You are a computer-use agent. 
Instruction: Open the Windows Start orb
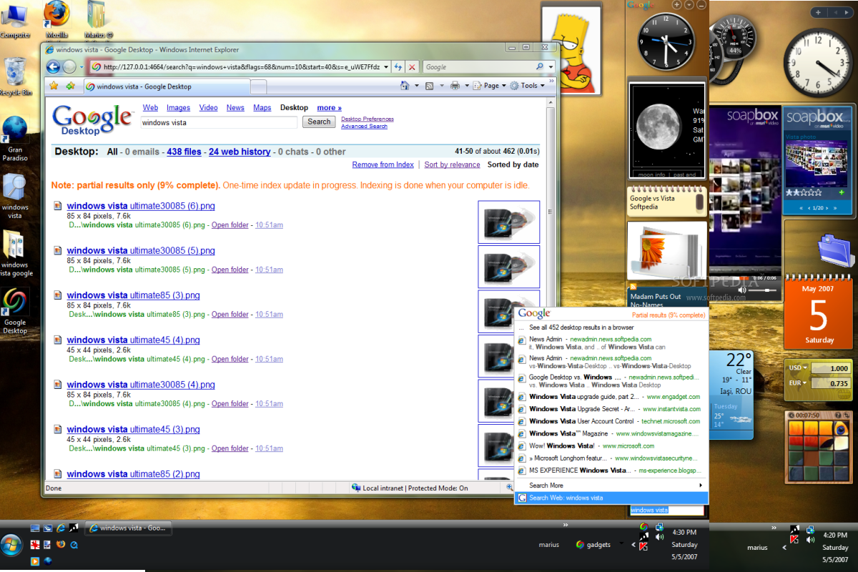tap(11, 546)
